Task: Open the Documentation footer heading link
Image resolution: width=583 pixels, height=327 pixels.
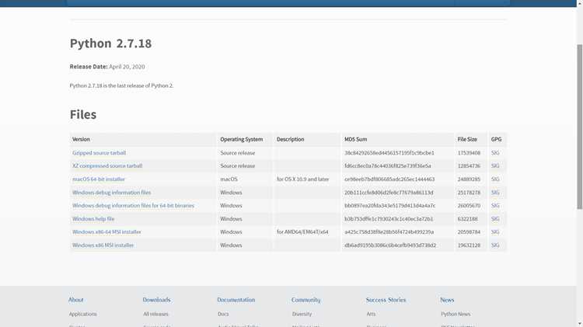Action: [236, 300]
